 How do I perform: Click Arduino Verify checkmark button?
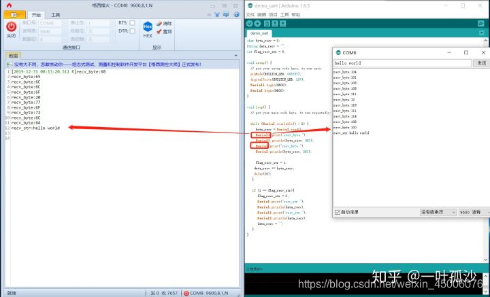click(x=249, y=23)
